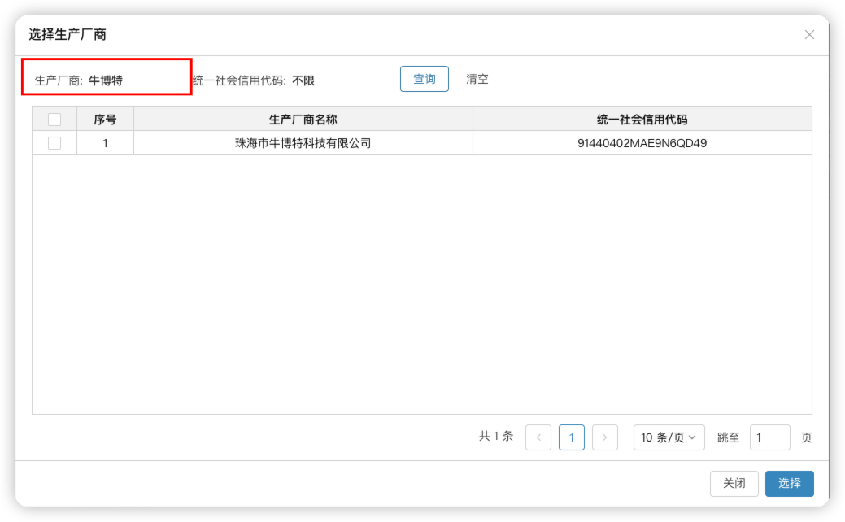
Task: Select the 珠海市牛博特科技有限公司 row cell
Action: click(303, 143)
